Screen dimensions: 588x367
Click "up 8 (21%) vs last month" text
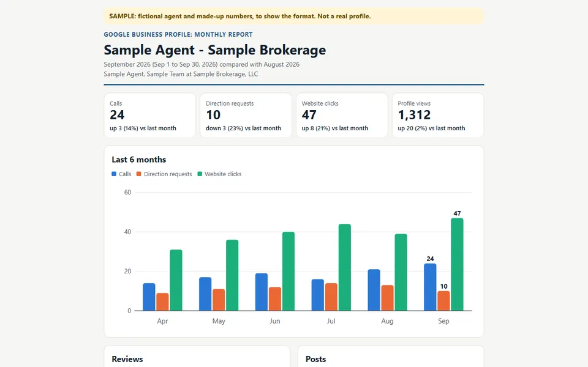tap(335, 128)
